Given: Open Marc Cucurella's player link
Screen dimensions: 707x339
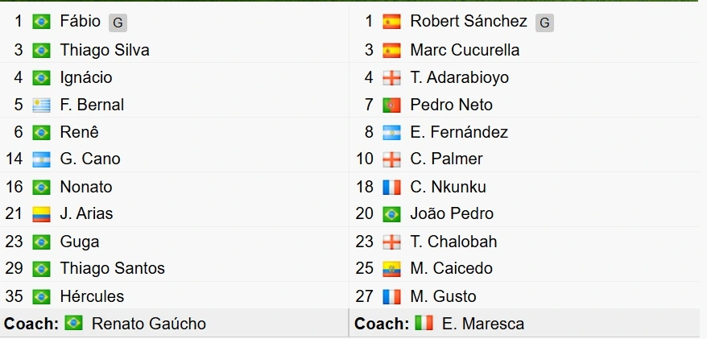Looking at the screenshot, I should [465, 50].
